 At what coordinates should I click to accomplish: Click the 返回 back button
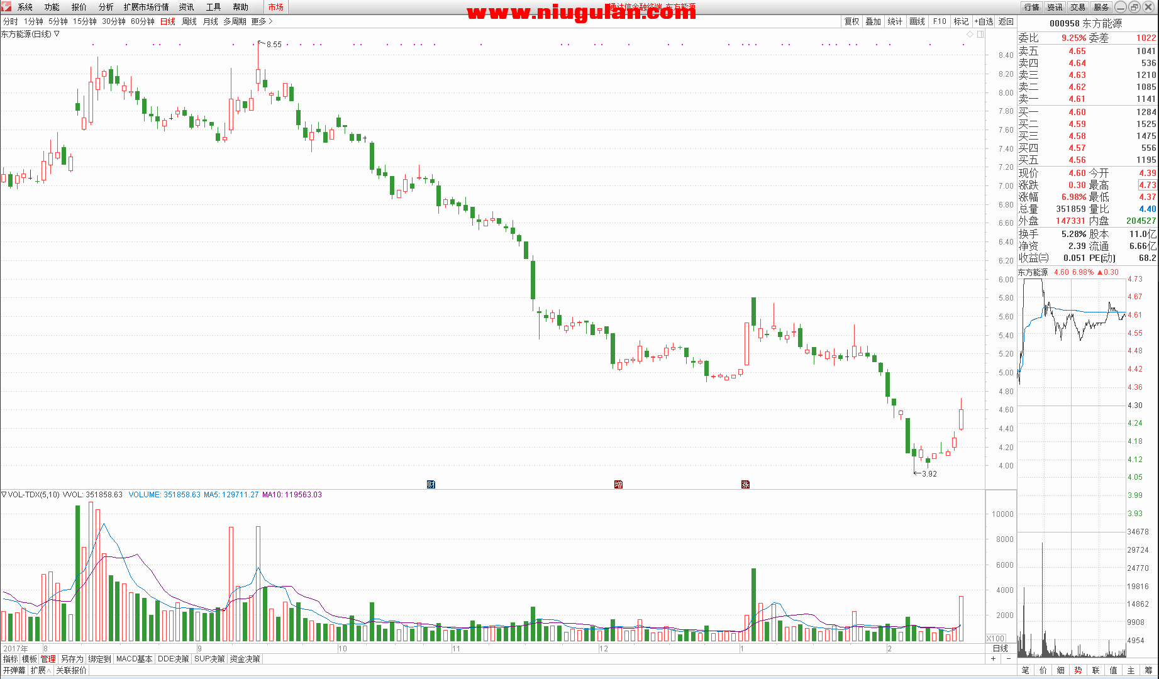point(1006,21)
